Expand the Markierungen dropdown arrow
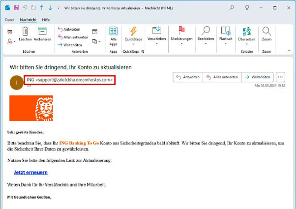Image resolution: width=296 pixels, height=209 pixels. 182,43
